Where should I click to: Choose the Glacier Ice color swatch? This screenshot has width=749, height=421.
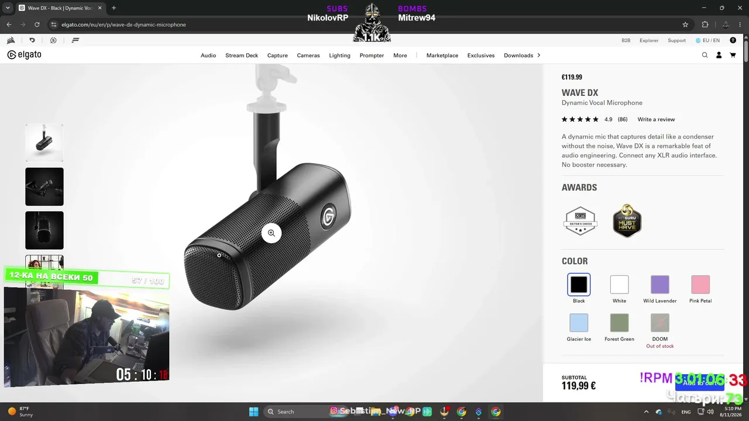pos(579,323)
